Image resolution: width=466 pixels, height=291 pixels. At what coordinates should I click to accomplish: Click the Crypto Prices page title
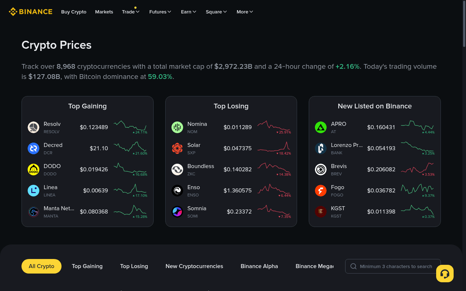[56, 45]
